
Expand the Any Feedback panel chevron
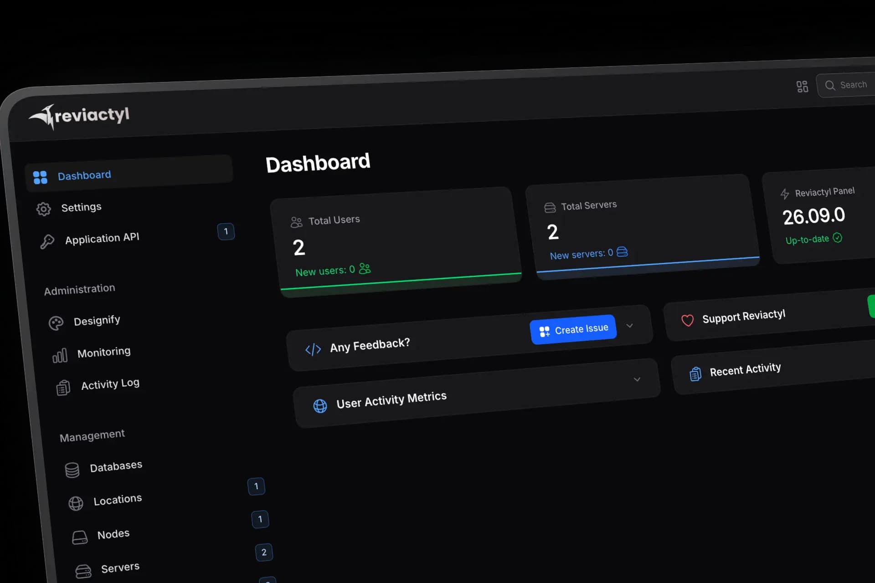tap(630, 326)
